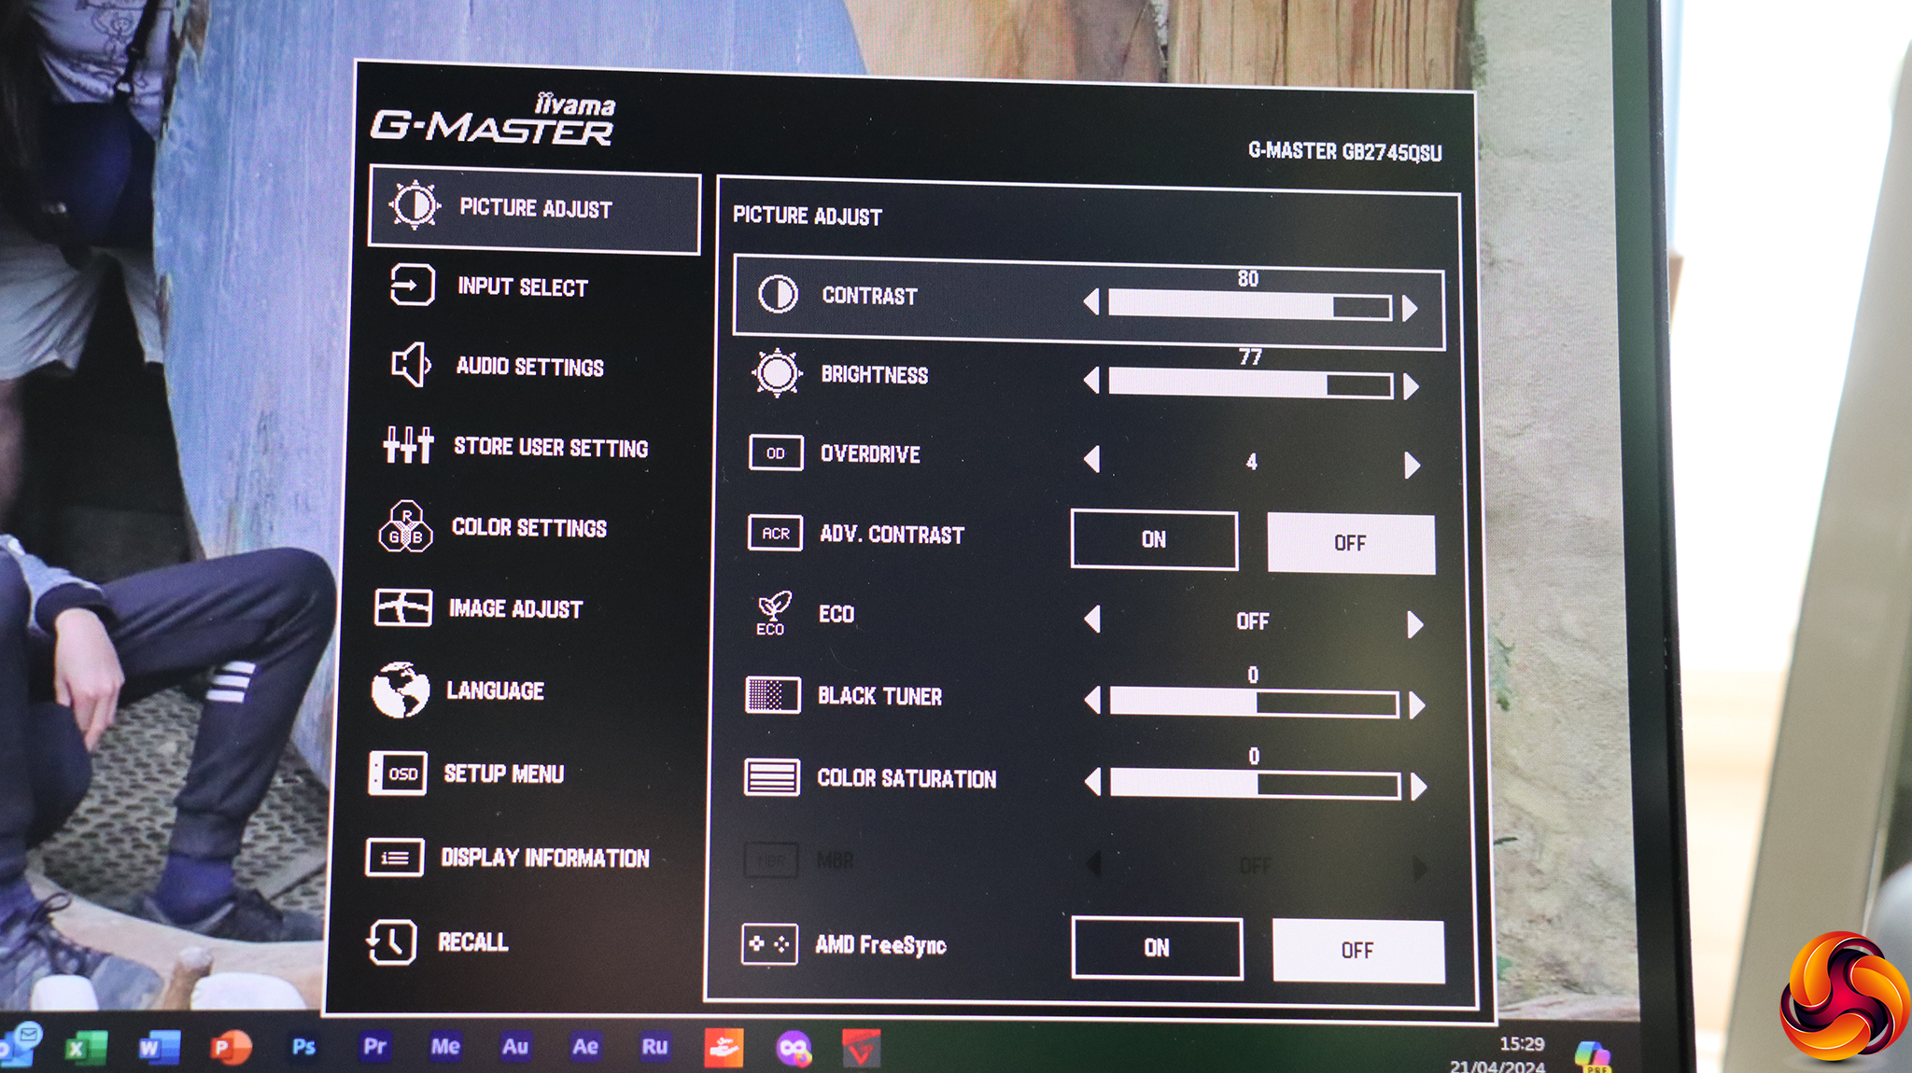Click the Recall clock icon

click(x=391, y=941)
